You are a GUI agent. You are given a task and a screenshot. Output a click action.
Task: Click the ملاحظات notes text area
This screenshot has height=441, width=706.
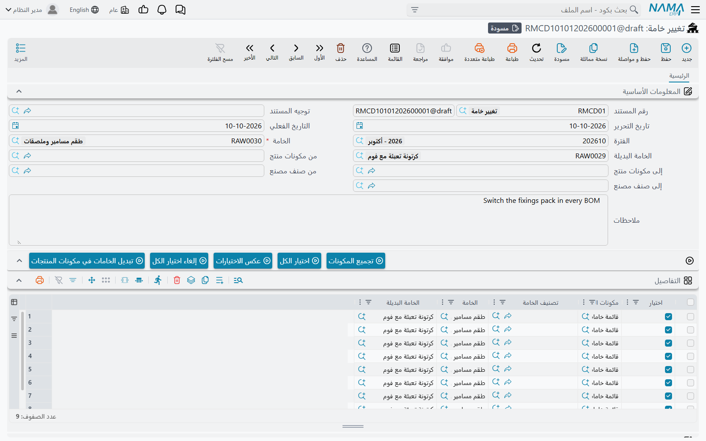point(308,220)
